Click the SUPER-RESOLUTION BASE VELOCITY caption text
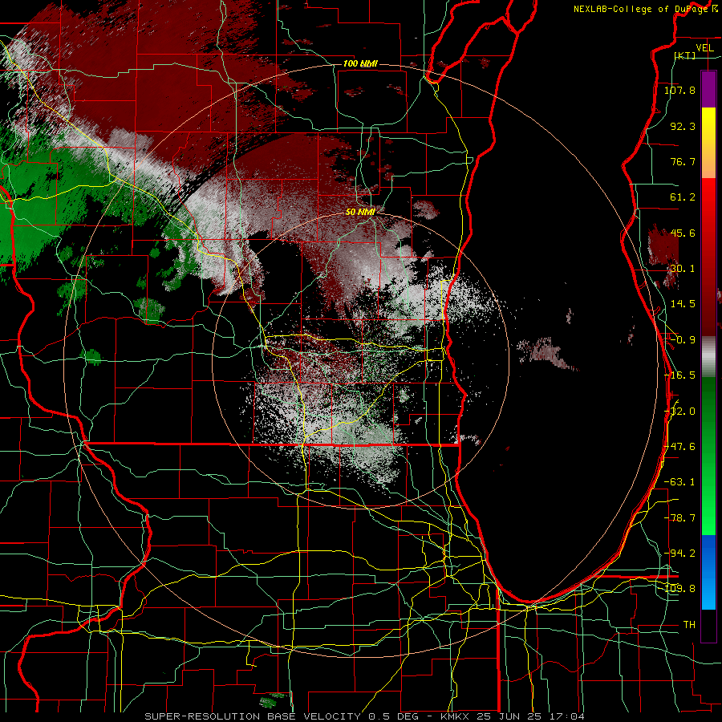This screenshot has width=722, height=722. [x=253, y=716]
